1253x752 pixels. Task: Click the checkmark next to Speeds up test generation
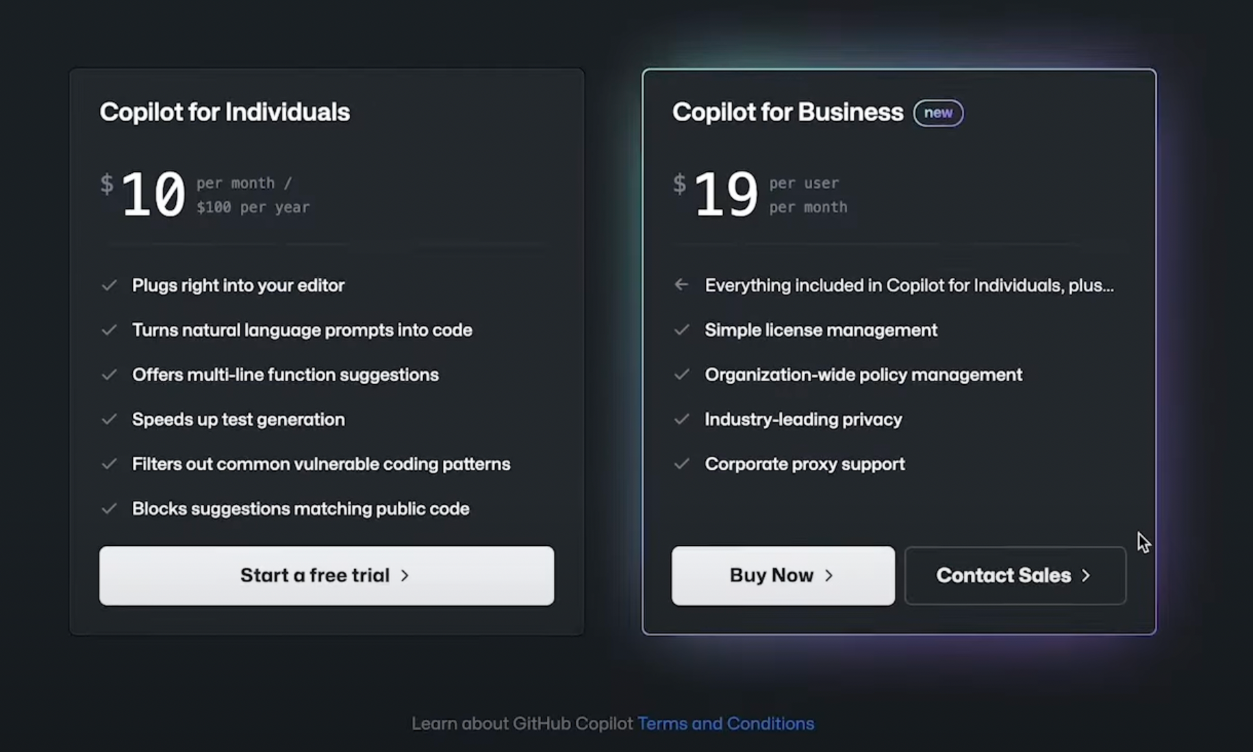click(x=110, y=419)
